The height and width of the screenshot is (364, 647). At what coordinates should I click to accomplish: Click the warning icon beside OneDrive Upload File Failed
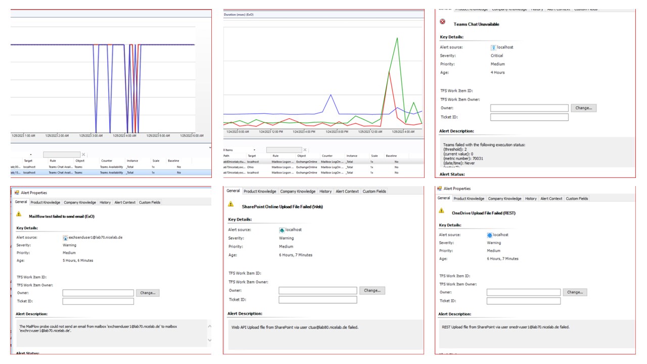441,211
